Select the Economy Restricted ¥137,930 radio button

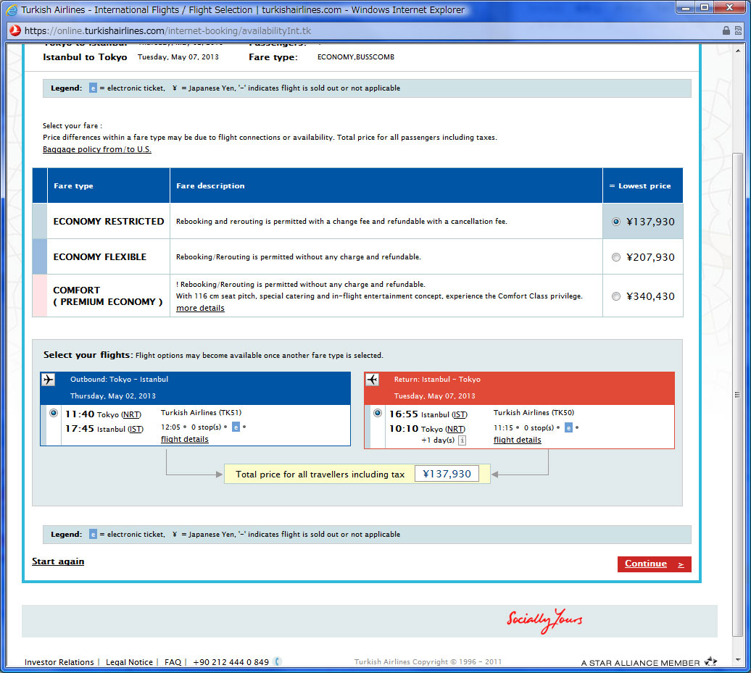616,222
